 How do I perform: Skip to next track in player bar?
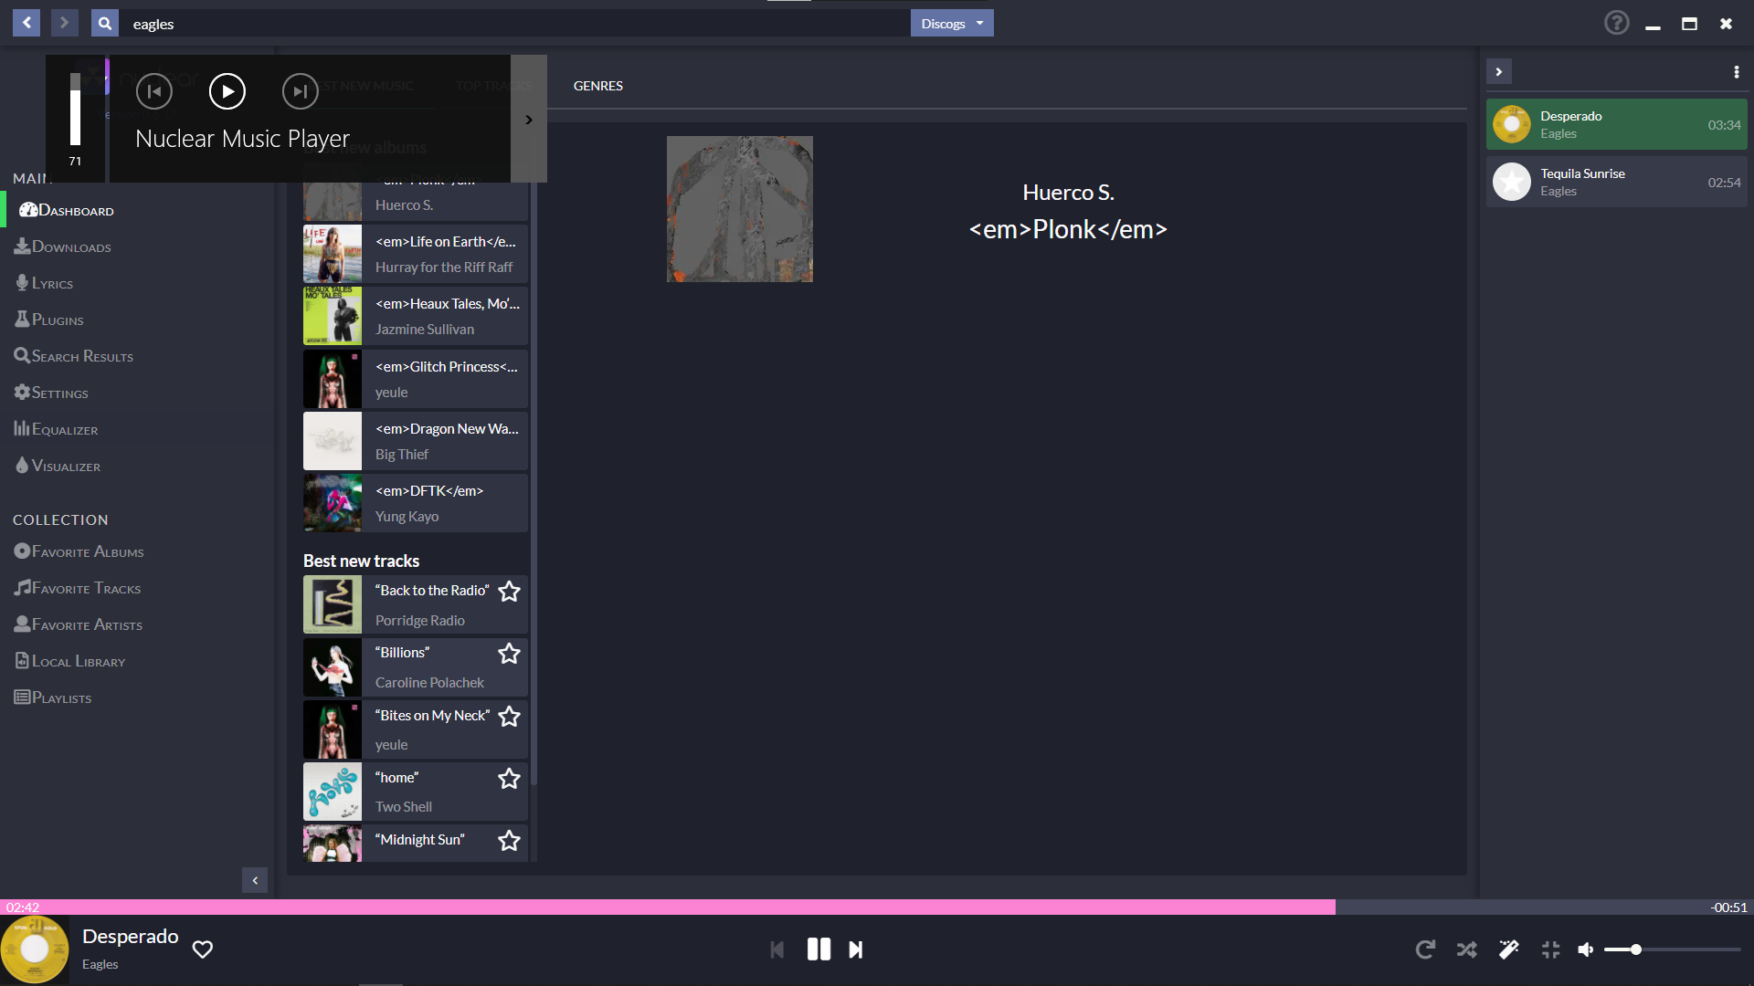[x=856, y=949]
